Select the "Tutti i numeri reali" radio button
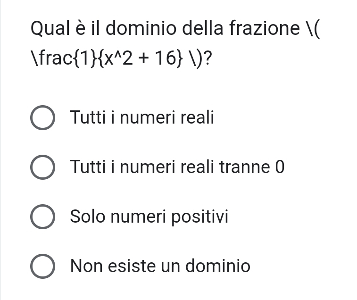The image size is (357, 300). coord(42,118)
